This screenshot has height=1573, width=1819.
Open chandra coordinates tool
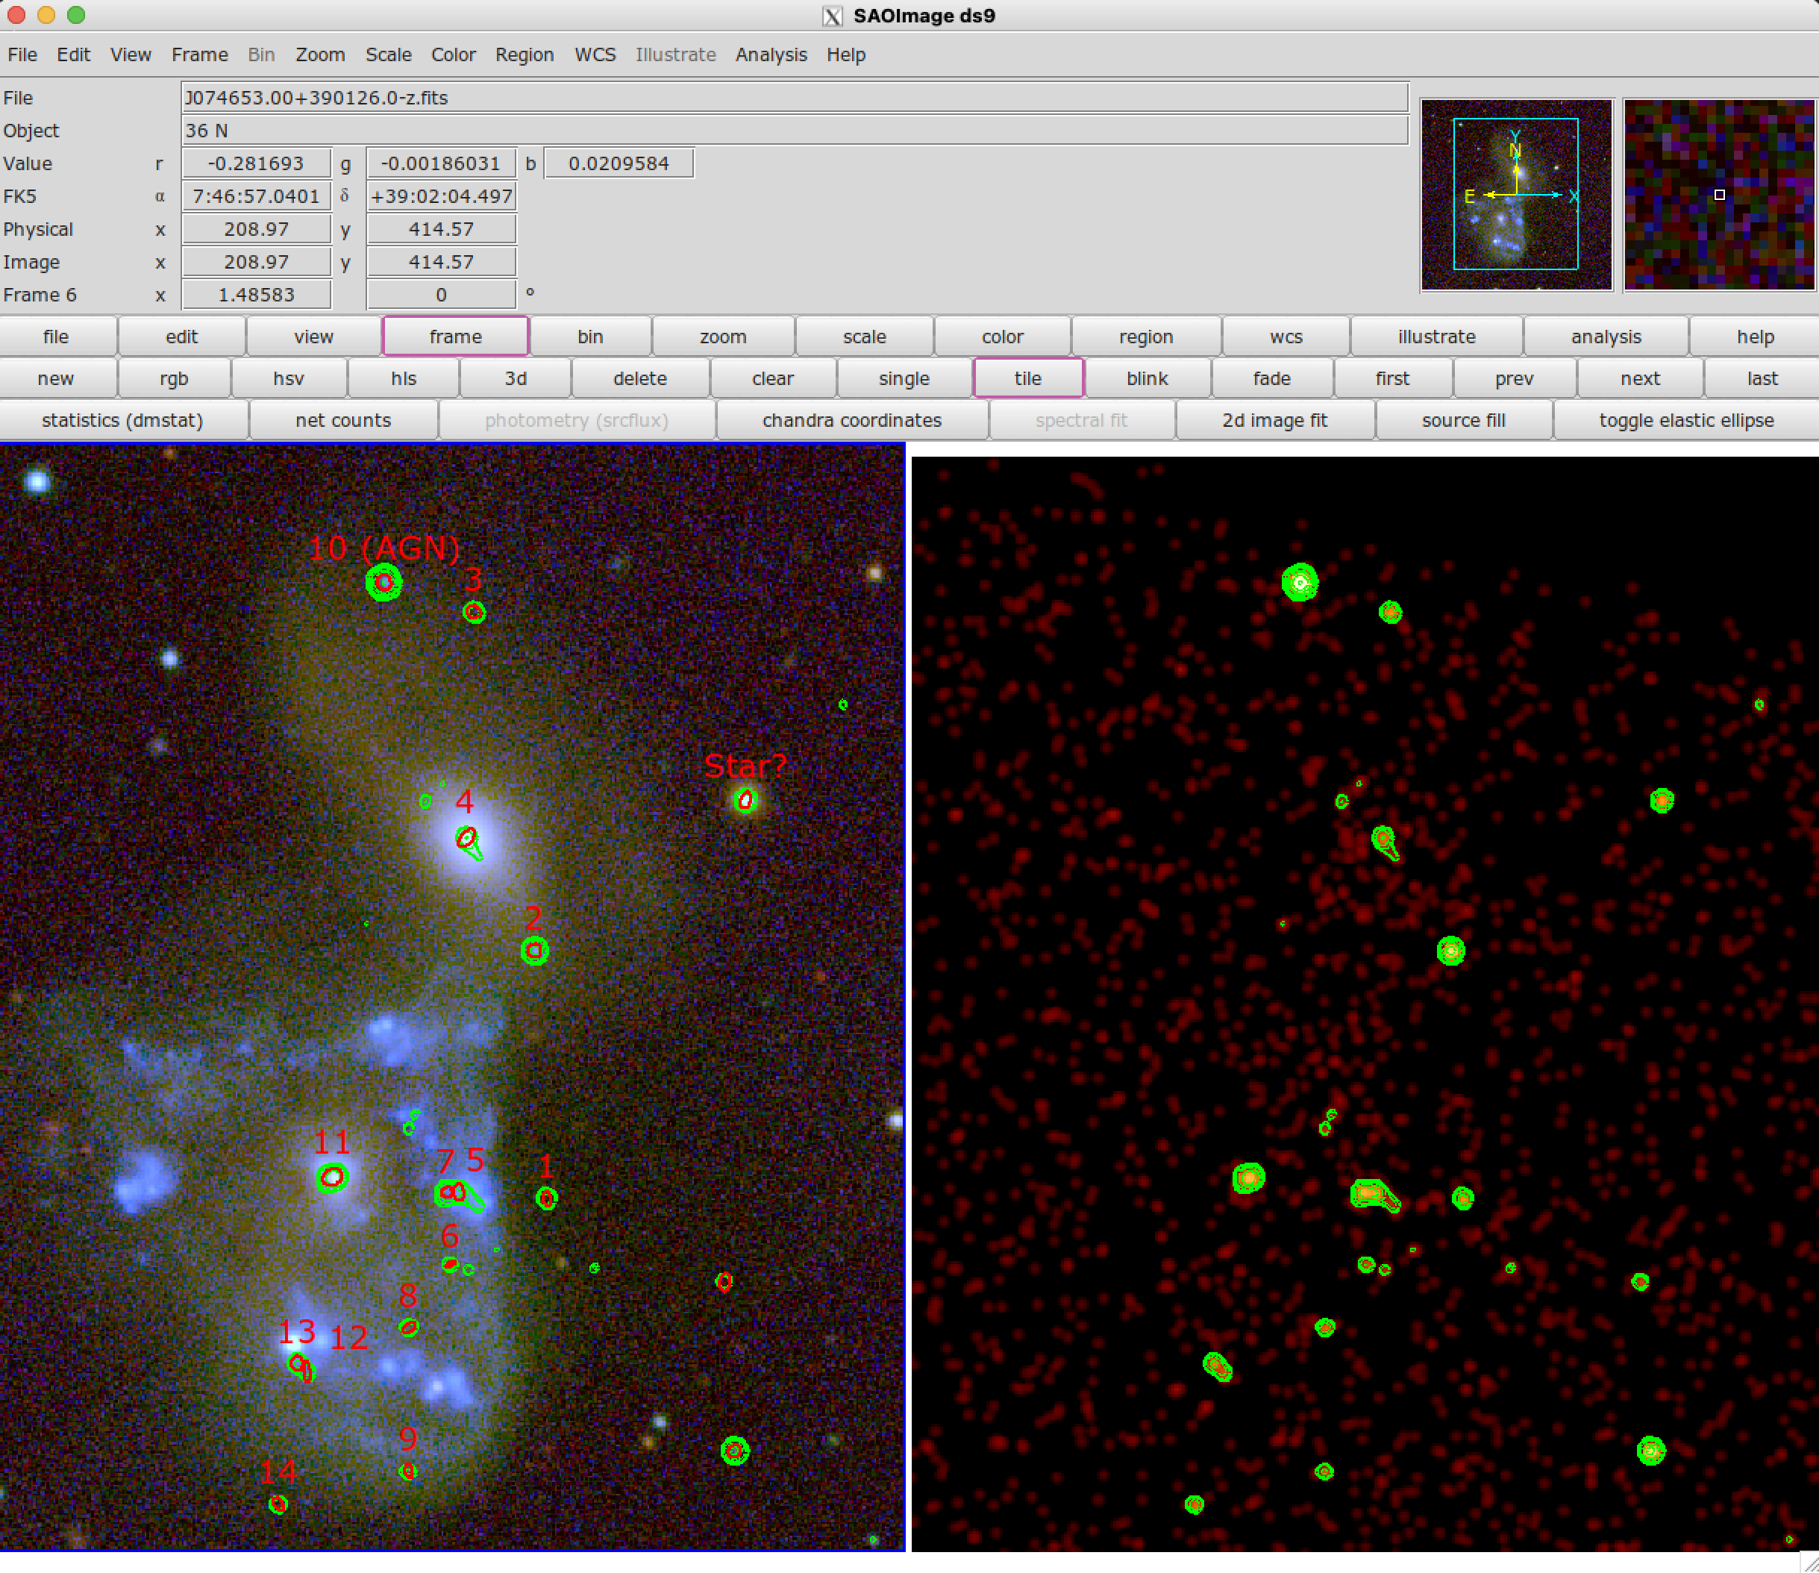tap(851, 420)
